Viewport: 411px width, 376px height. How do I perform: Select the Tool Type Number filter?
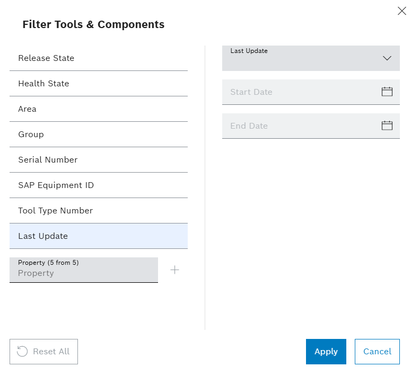tap(99, 211)
